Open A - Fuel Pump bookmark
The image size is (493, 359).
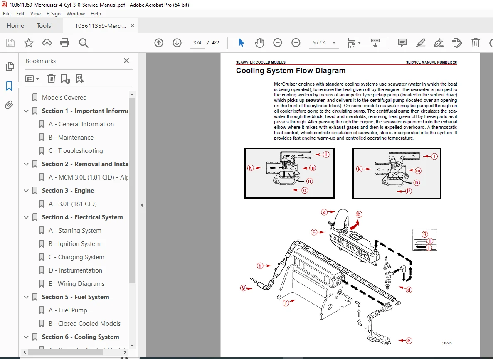tap(68, 310)
